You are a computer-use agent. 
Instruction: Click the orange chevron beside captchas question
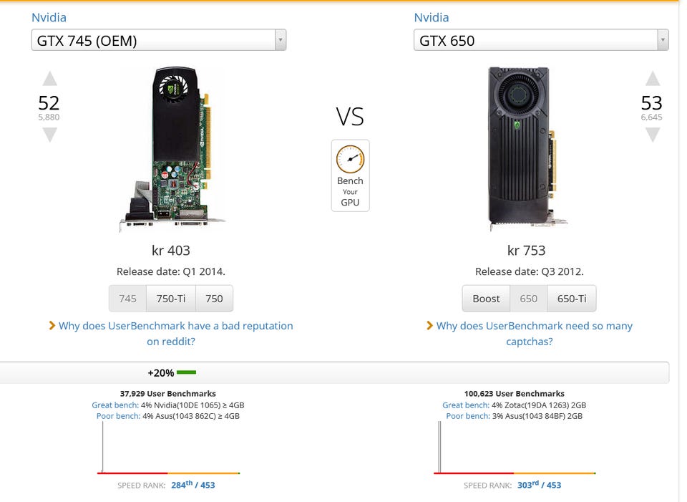[x=429, y=326]
